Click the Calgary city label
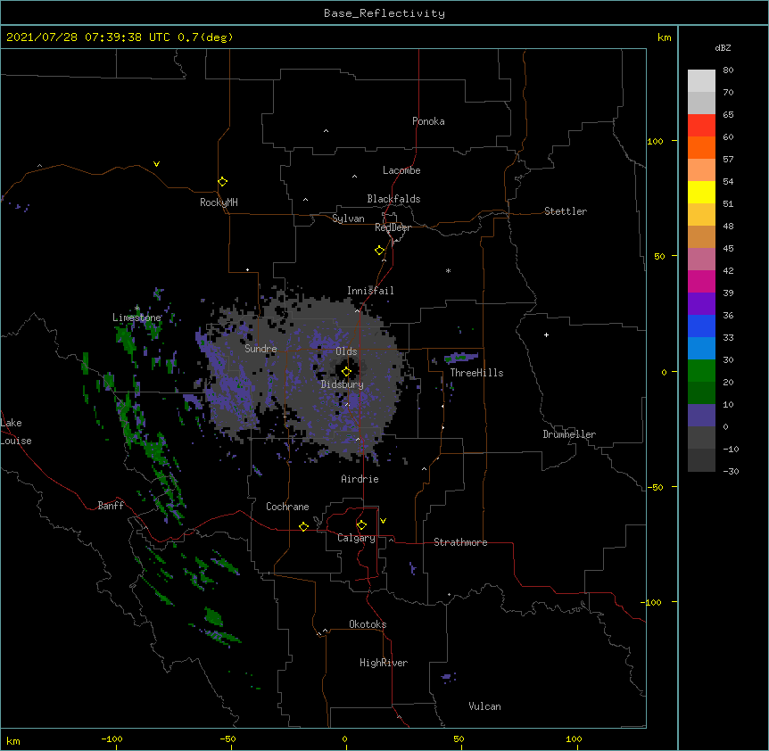The width and height of the screenshot is (769, 751). coord(356,538)
